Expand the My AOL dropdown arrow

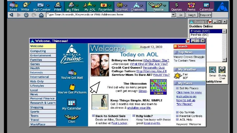94,6
